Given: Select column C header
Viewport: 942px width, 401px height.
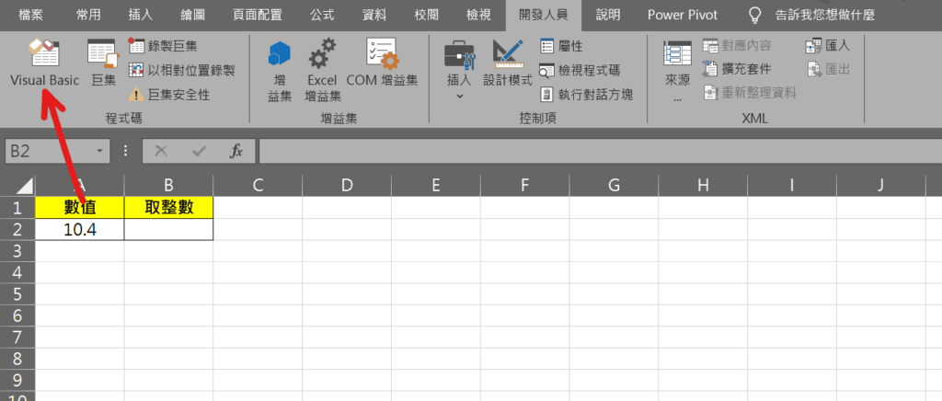Looking at the screenshot, I should (258, 186).
